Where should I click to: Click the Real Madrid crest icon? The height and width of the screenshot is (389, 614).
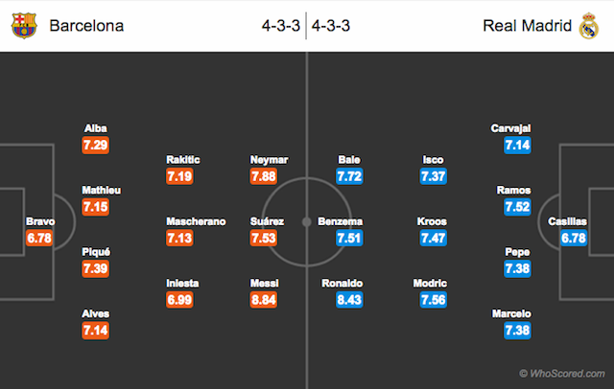pyautogui.click(x=588, y=26)
